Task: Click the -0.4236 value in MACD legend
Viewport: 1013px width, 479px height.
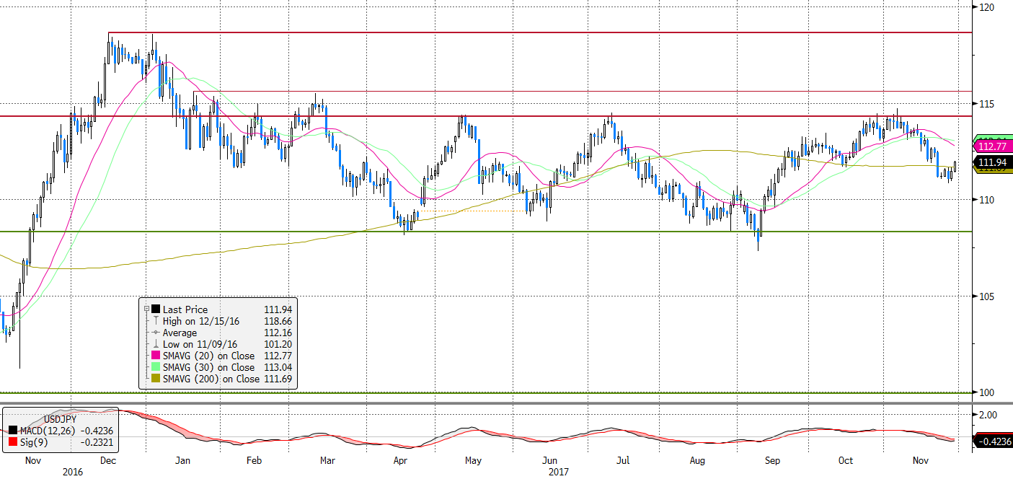Action: coord(97,431)
